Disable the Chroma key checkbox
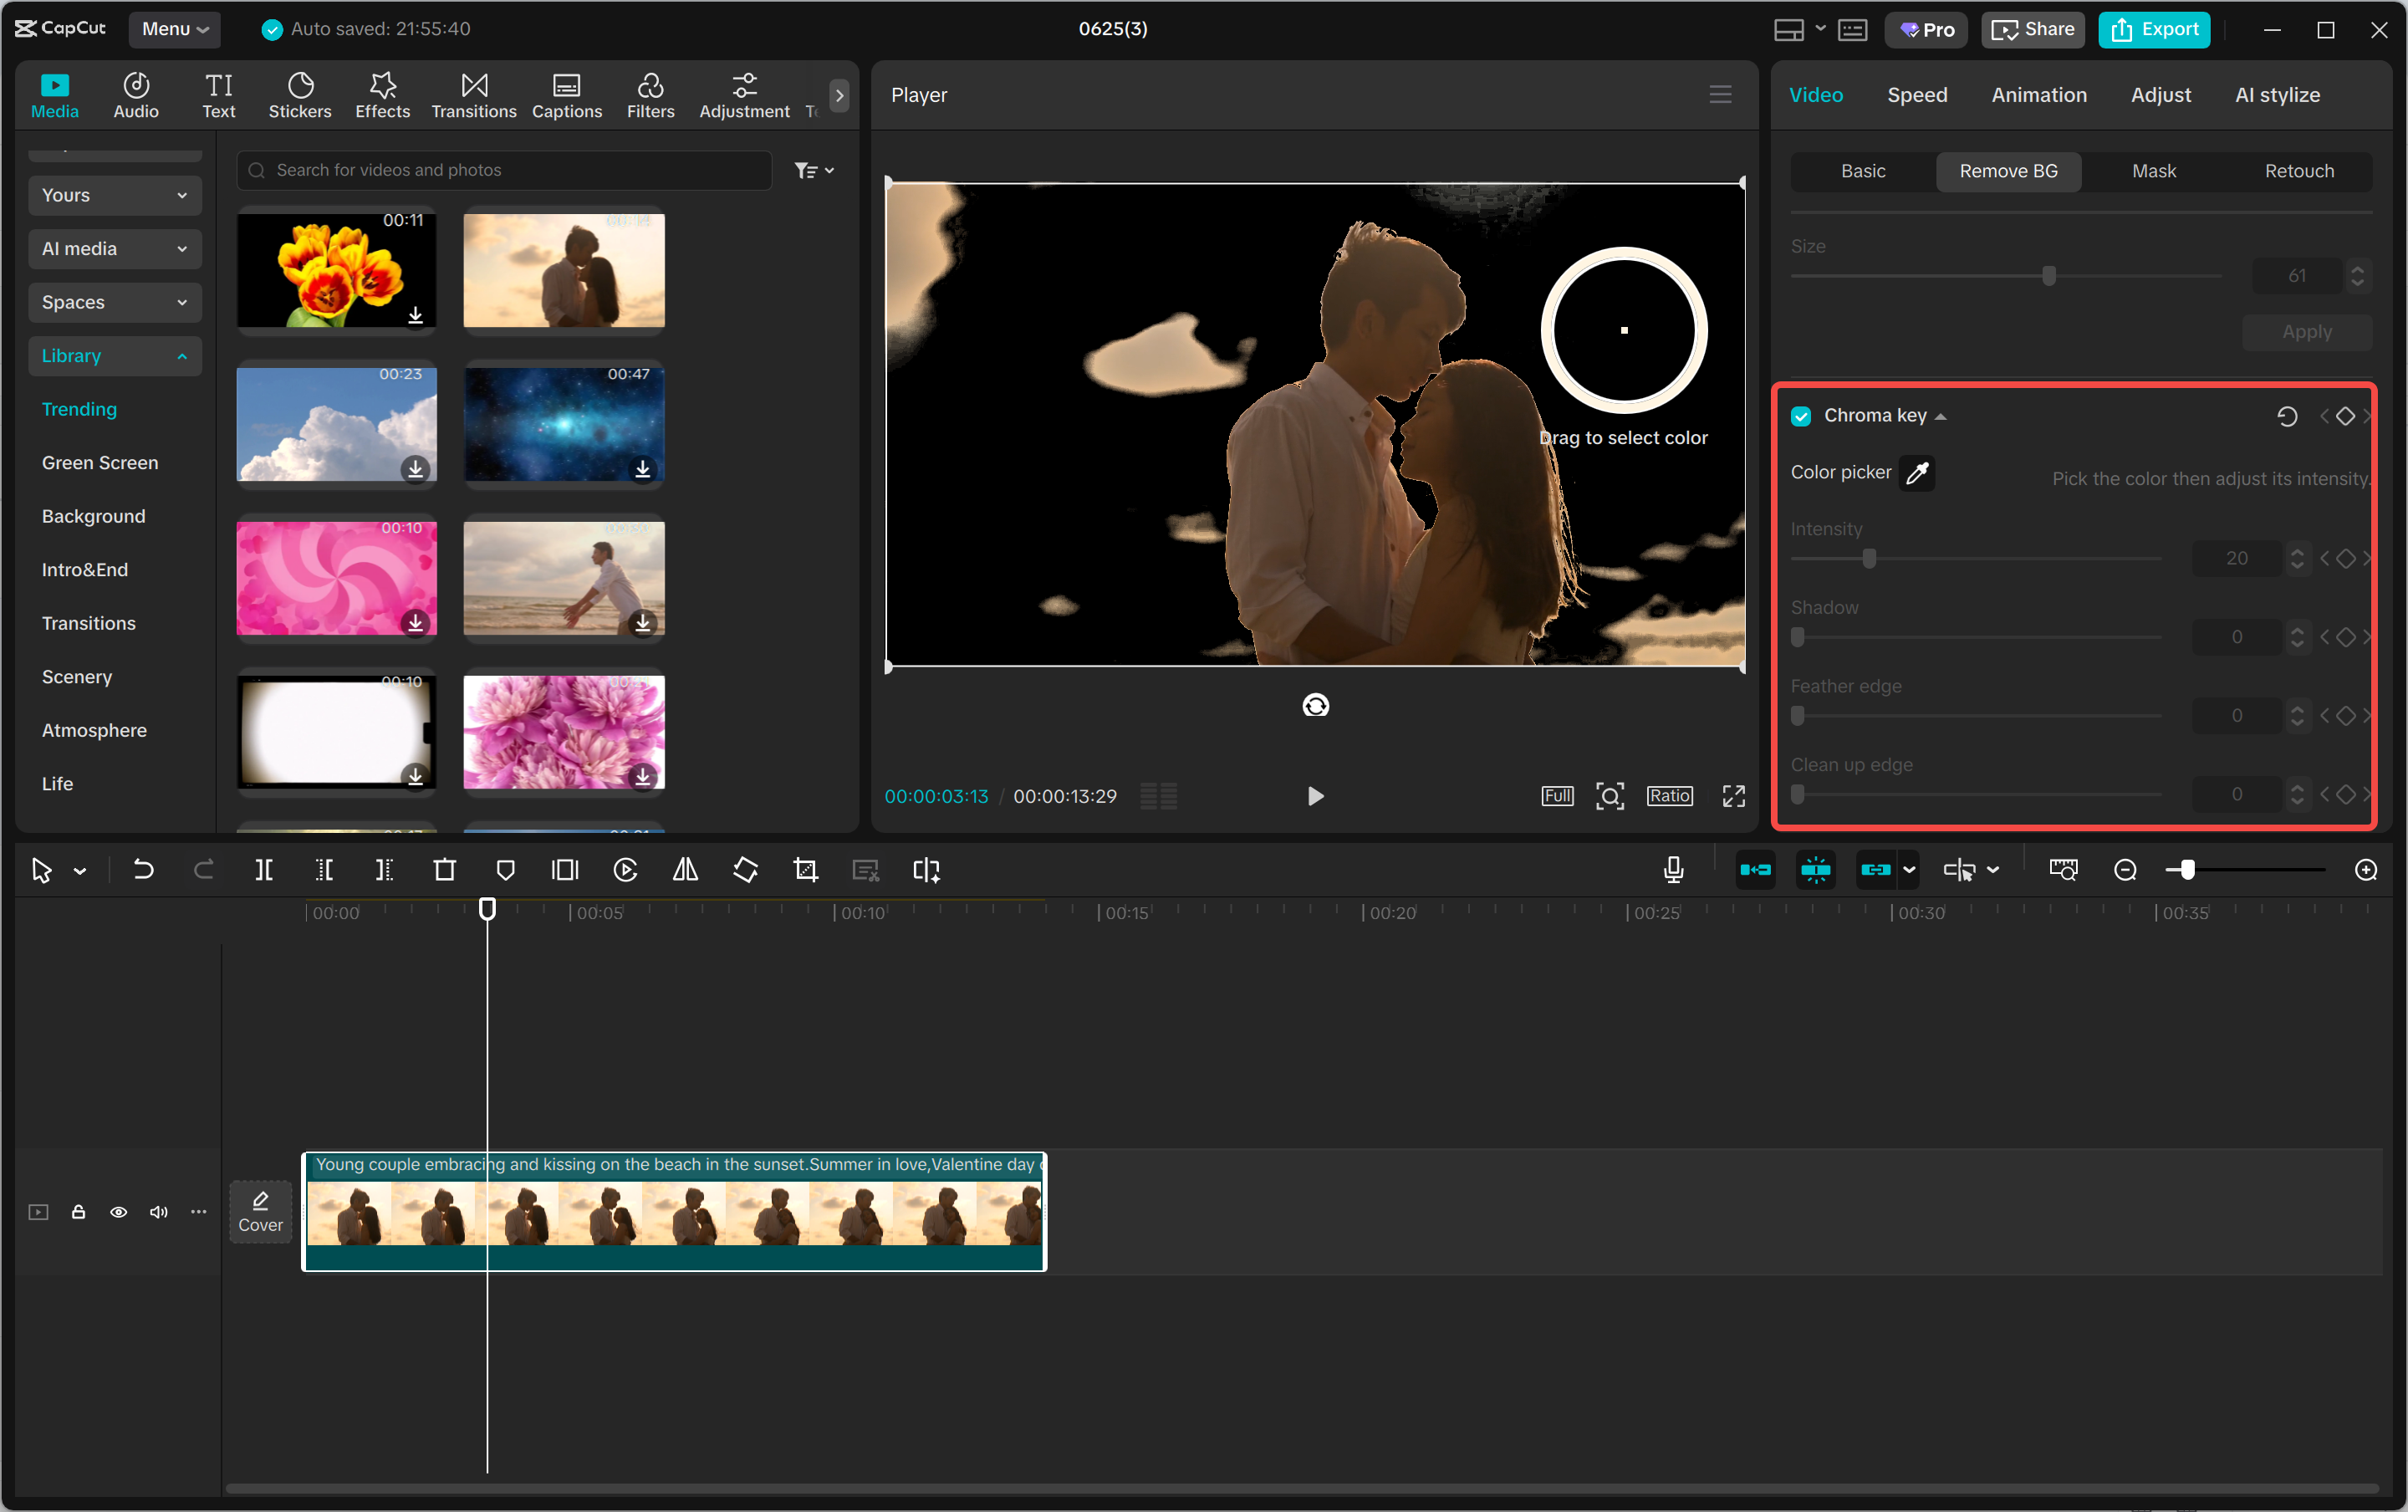Screen dimensions: 2408x1512 pos(1801,415)
